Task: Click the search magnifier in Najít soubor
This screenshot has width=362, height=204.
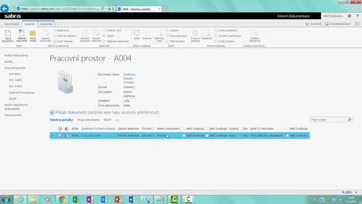Action: coord(350,120)
